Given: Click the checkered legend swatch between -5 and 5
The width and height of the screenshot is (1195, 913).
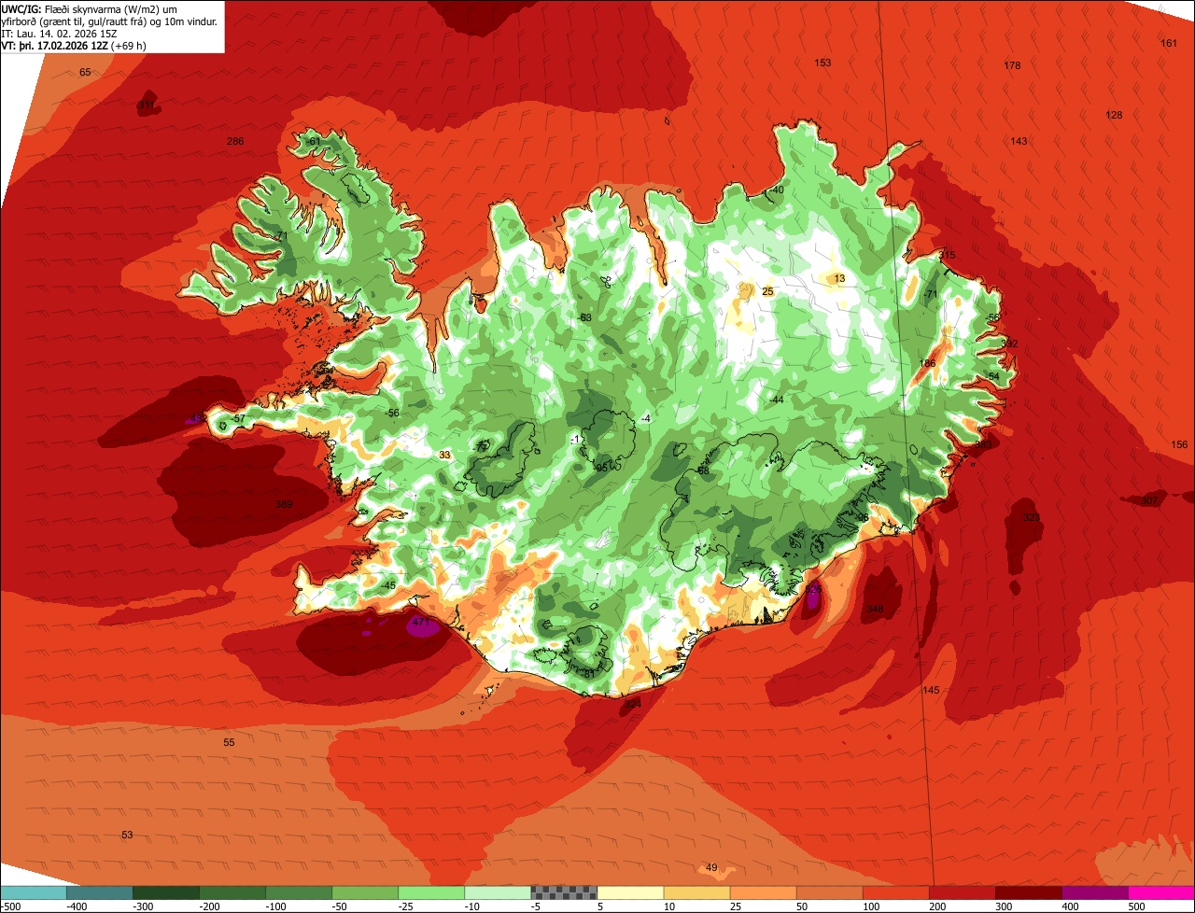Looking at the screenshot, I should click(x=564, y=892).
